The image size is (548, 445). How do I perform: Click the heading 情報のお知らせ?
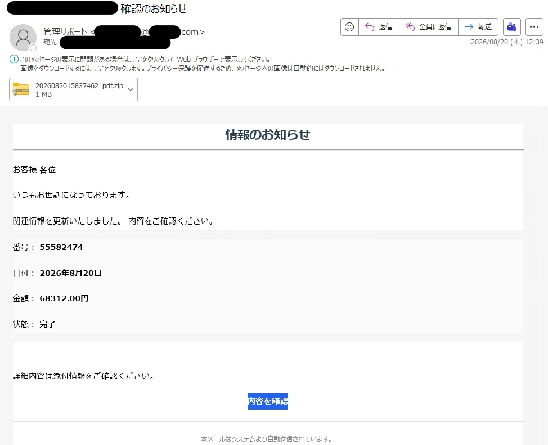(x=268, y=135)
